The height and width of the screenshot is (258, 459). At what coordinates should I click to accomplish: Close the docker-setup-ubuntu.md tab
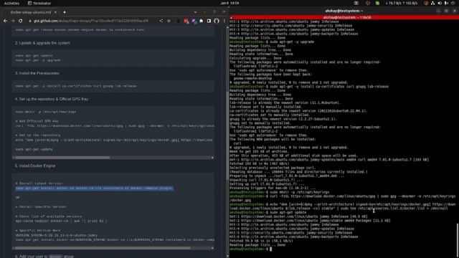pyautogui.click(x=55, y=12)
